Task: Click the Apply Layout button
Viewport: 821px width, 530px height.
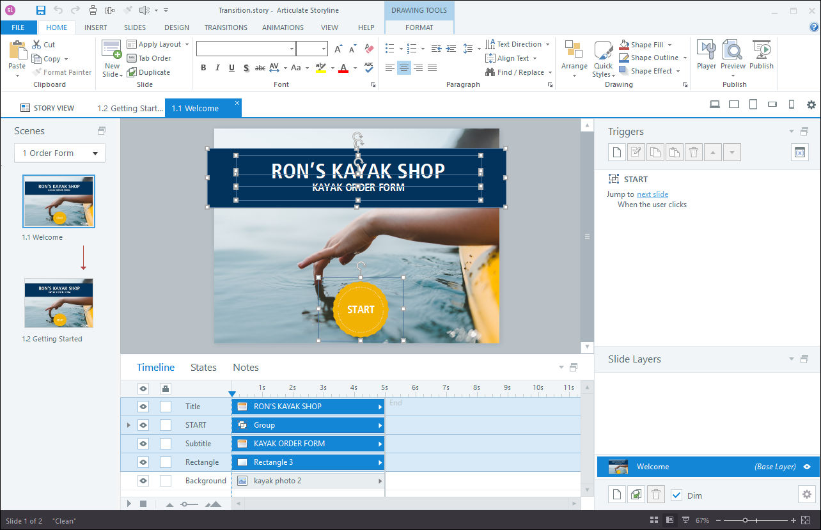Action: point(157,43)
